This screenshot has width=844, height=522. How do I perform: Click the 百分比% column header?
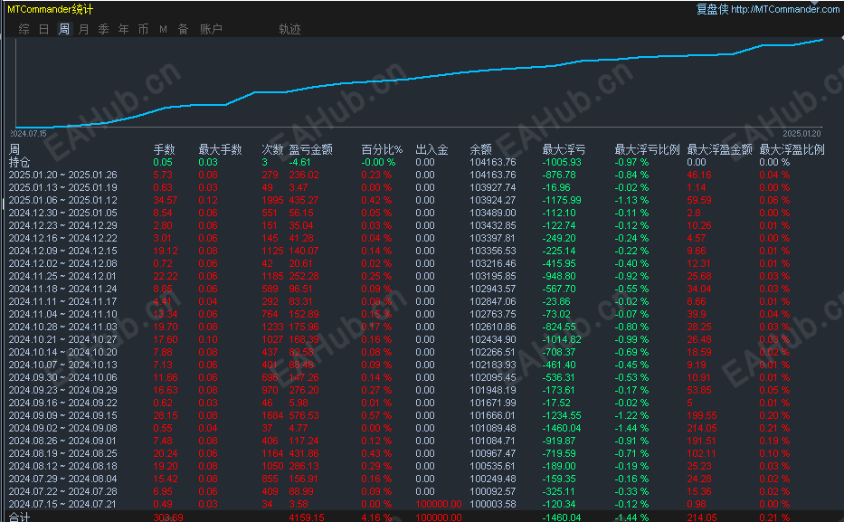(x=382, y=149)
